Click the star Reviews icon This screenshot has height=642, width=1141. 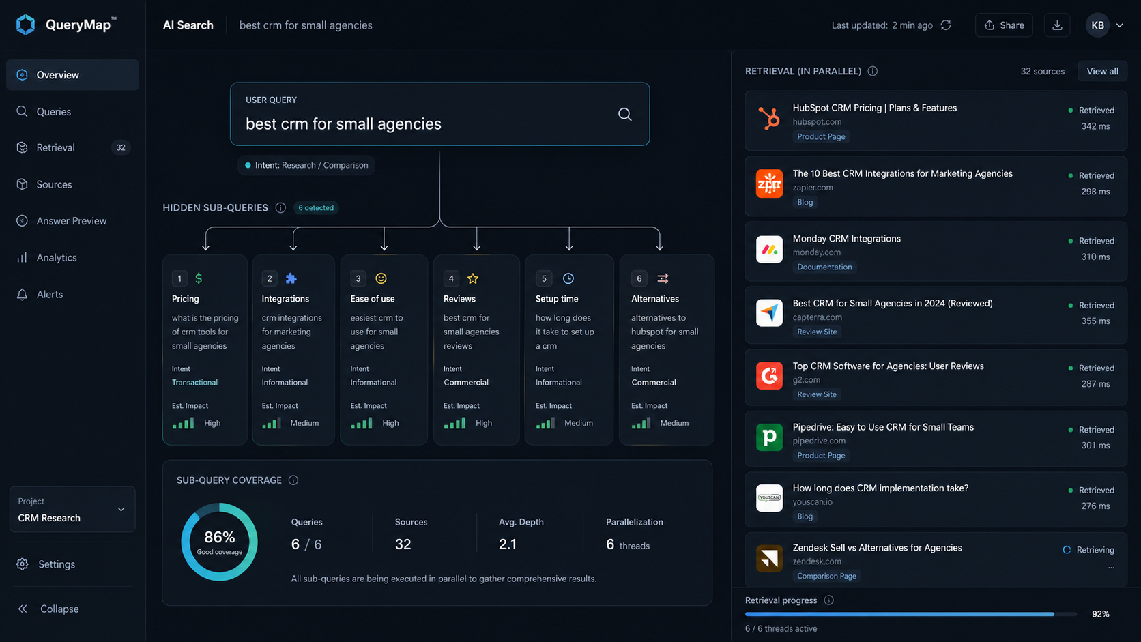[x=473, y=278]
